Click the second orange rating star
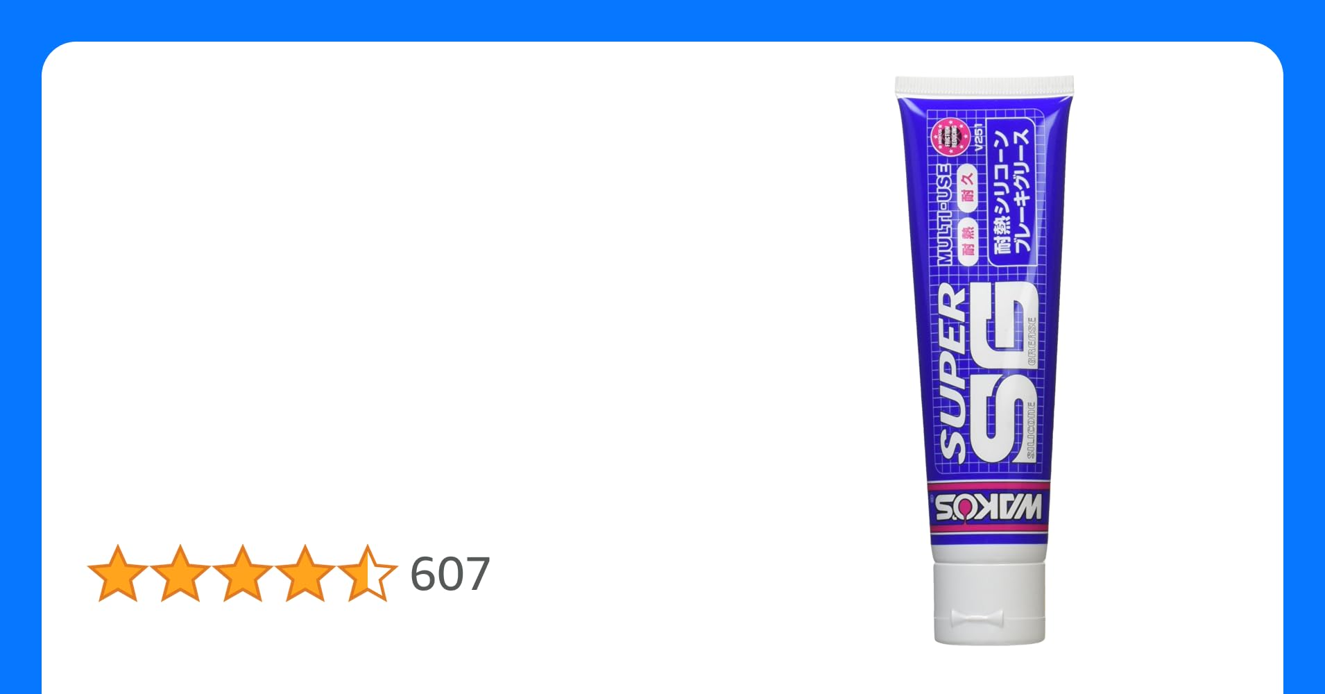Viewport: 1325px width, 694px height. pyautogui.click(x=180, y=573)
